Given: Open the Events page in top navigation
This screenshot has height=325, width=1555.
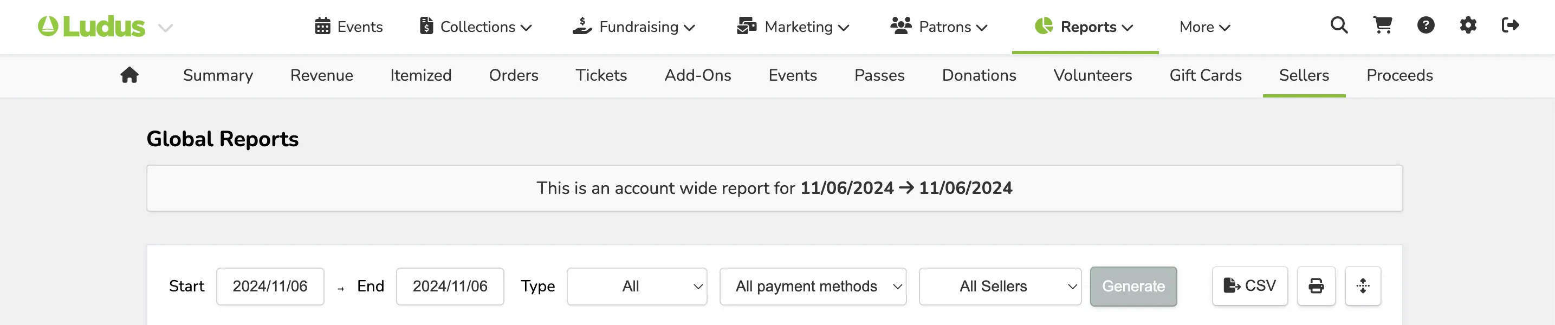Looking at the screenshot, I should (x=348, y=27).
